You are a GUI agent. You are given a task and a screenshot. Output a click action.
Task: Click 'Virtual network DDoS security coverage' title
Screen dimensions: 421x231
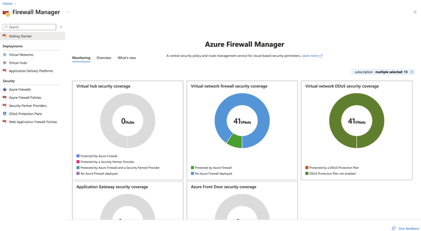coord(342,86)
